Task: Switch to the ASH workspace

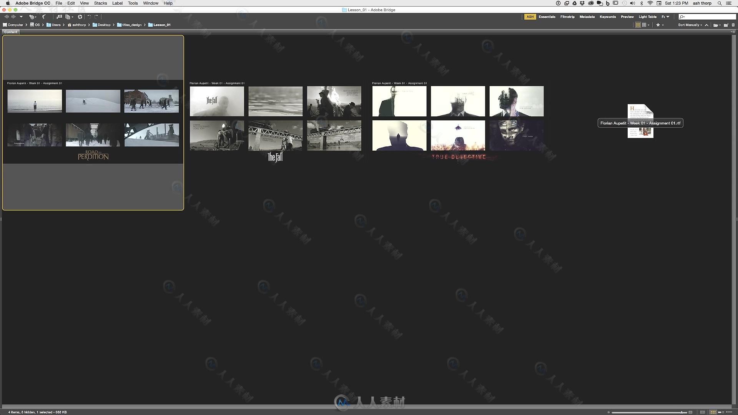Action: point(530,17)
